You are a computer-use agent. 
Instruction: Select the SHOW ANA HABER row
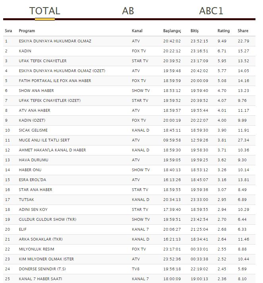pyautogui.click(x=36, y=90)
